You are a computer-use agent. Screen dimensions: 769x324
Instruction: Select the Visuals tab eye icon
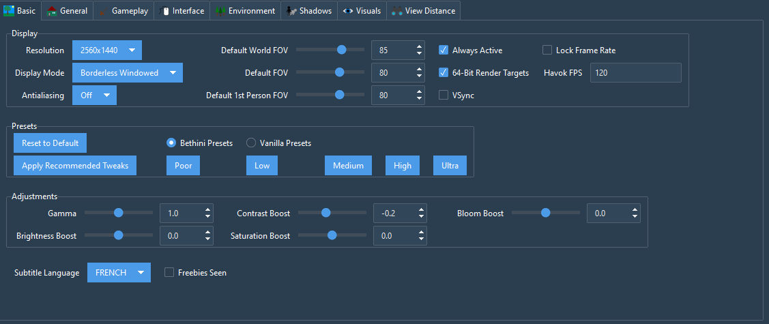point(348,10)
